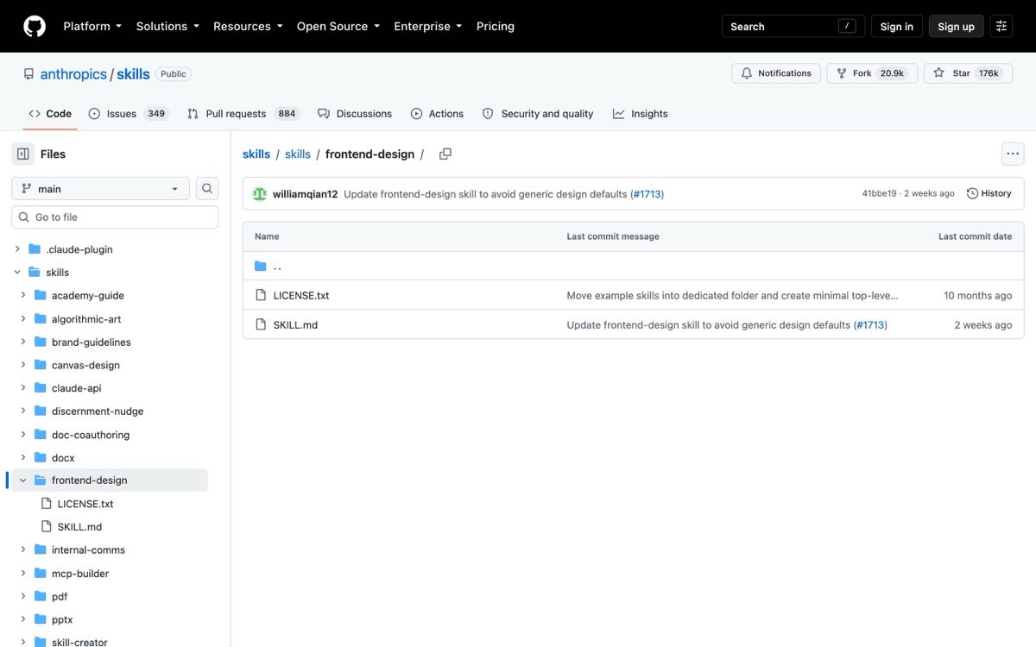
Task: Open the more options ellipsis menu
Action: click(1013, 154)
